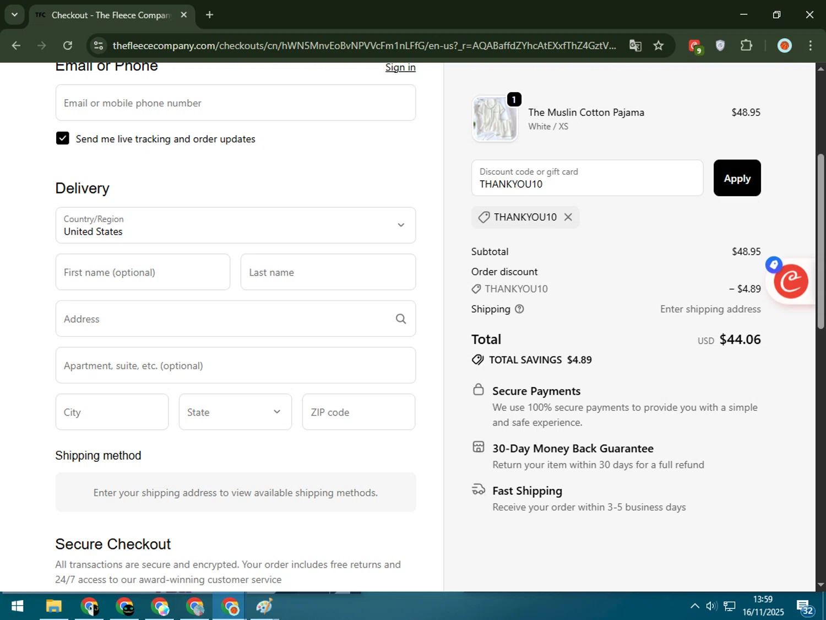Open the browser extensions puzzle icon

[x=746, y=46]
